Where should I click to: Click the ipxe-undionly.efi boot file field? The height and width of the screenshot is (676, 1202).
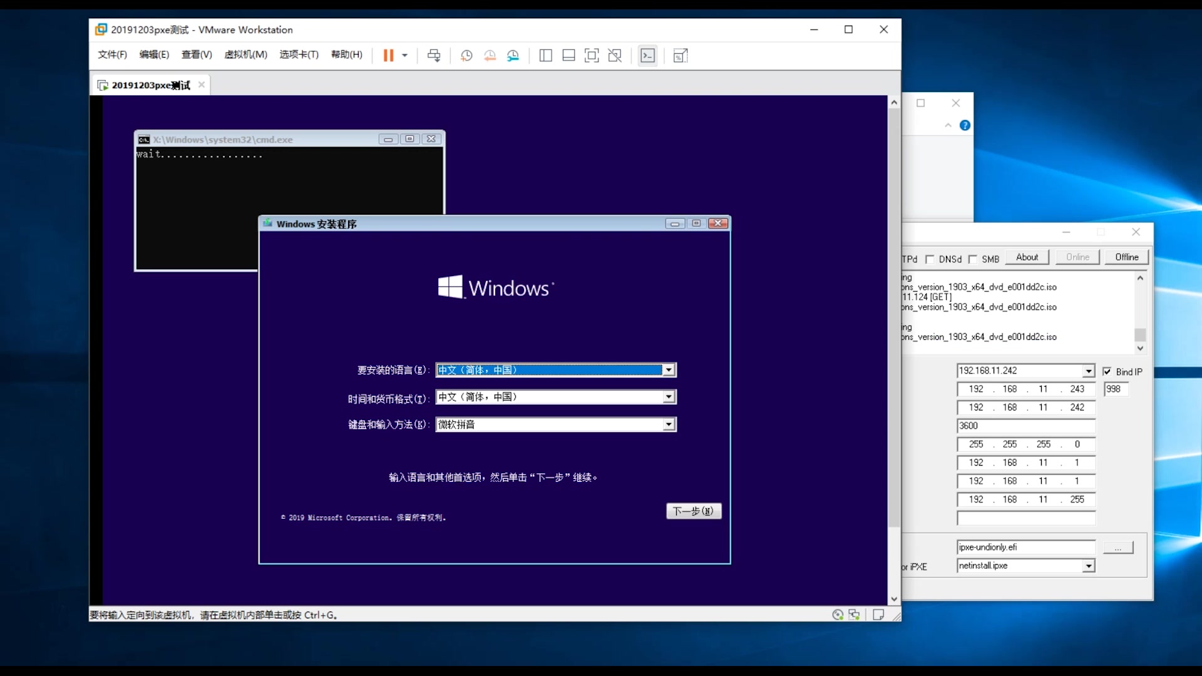[x=1026, y=547]
